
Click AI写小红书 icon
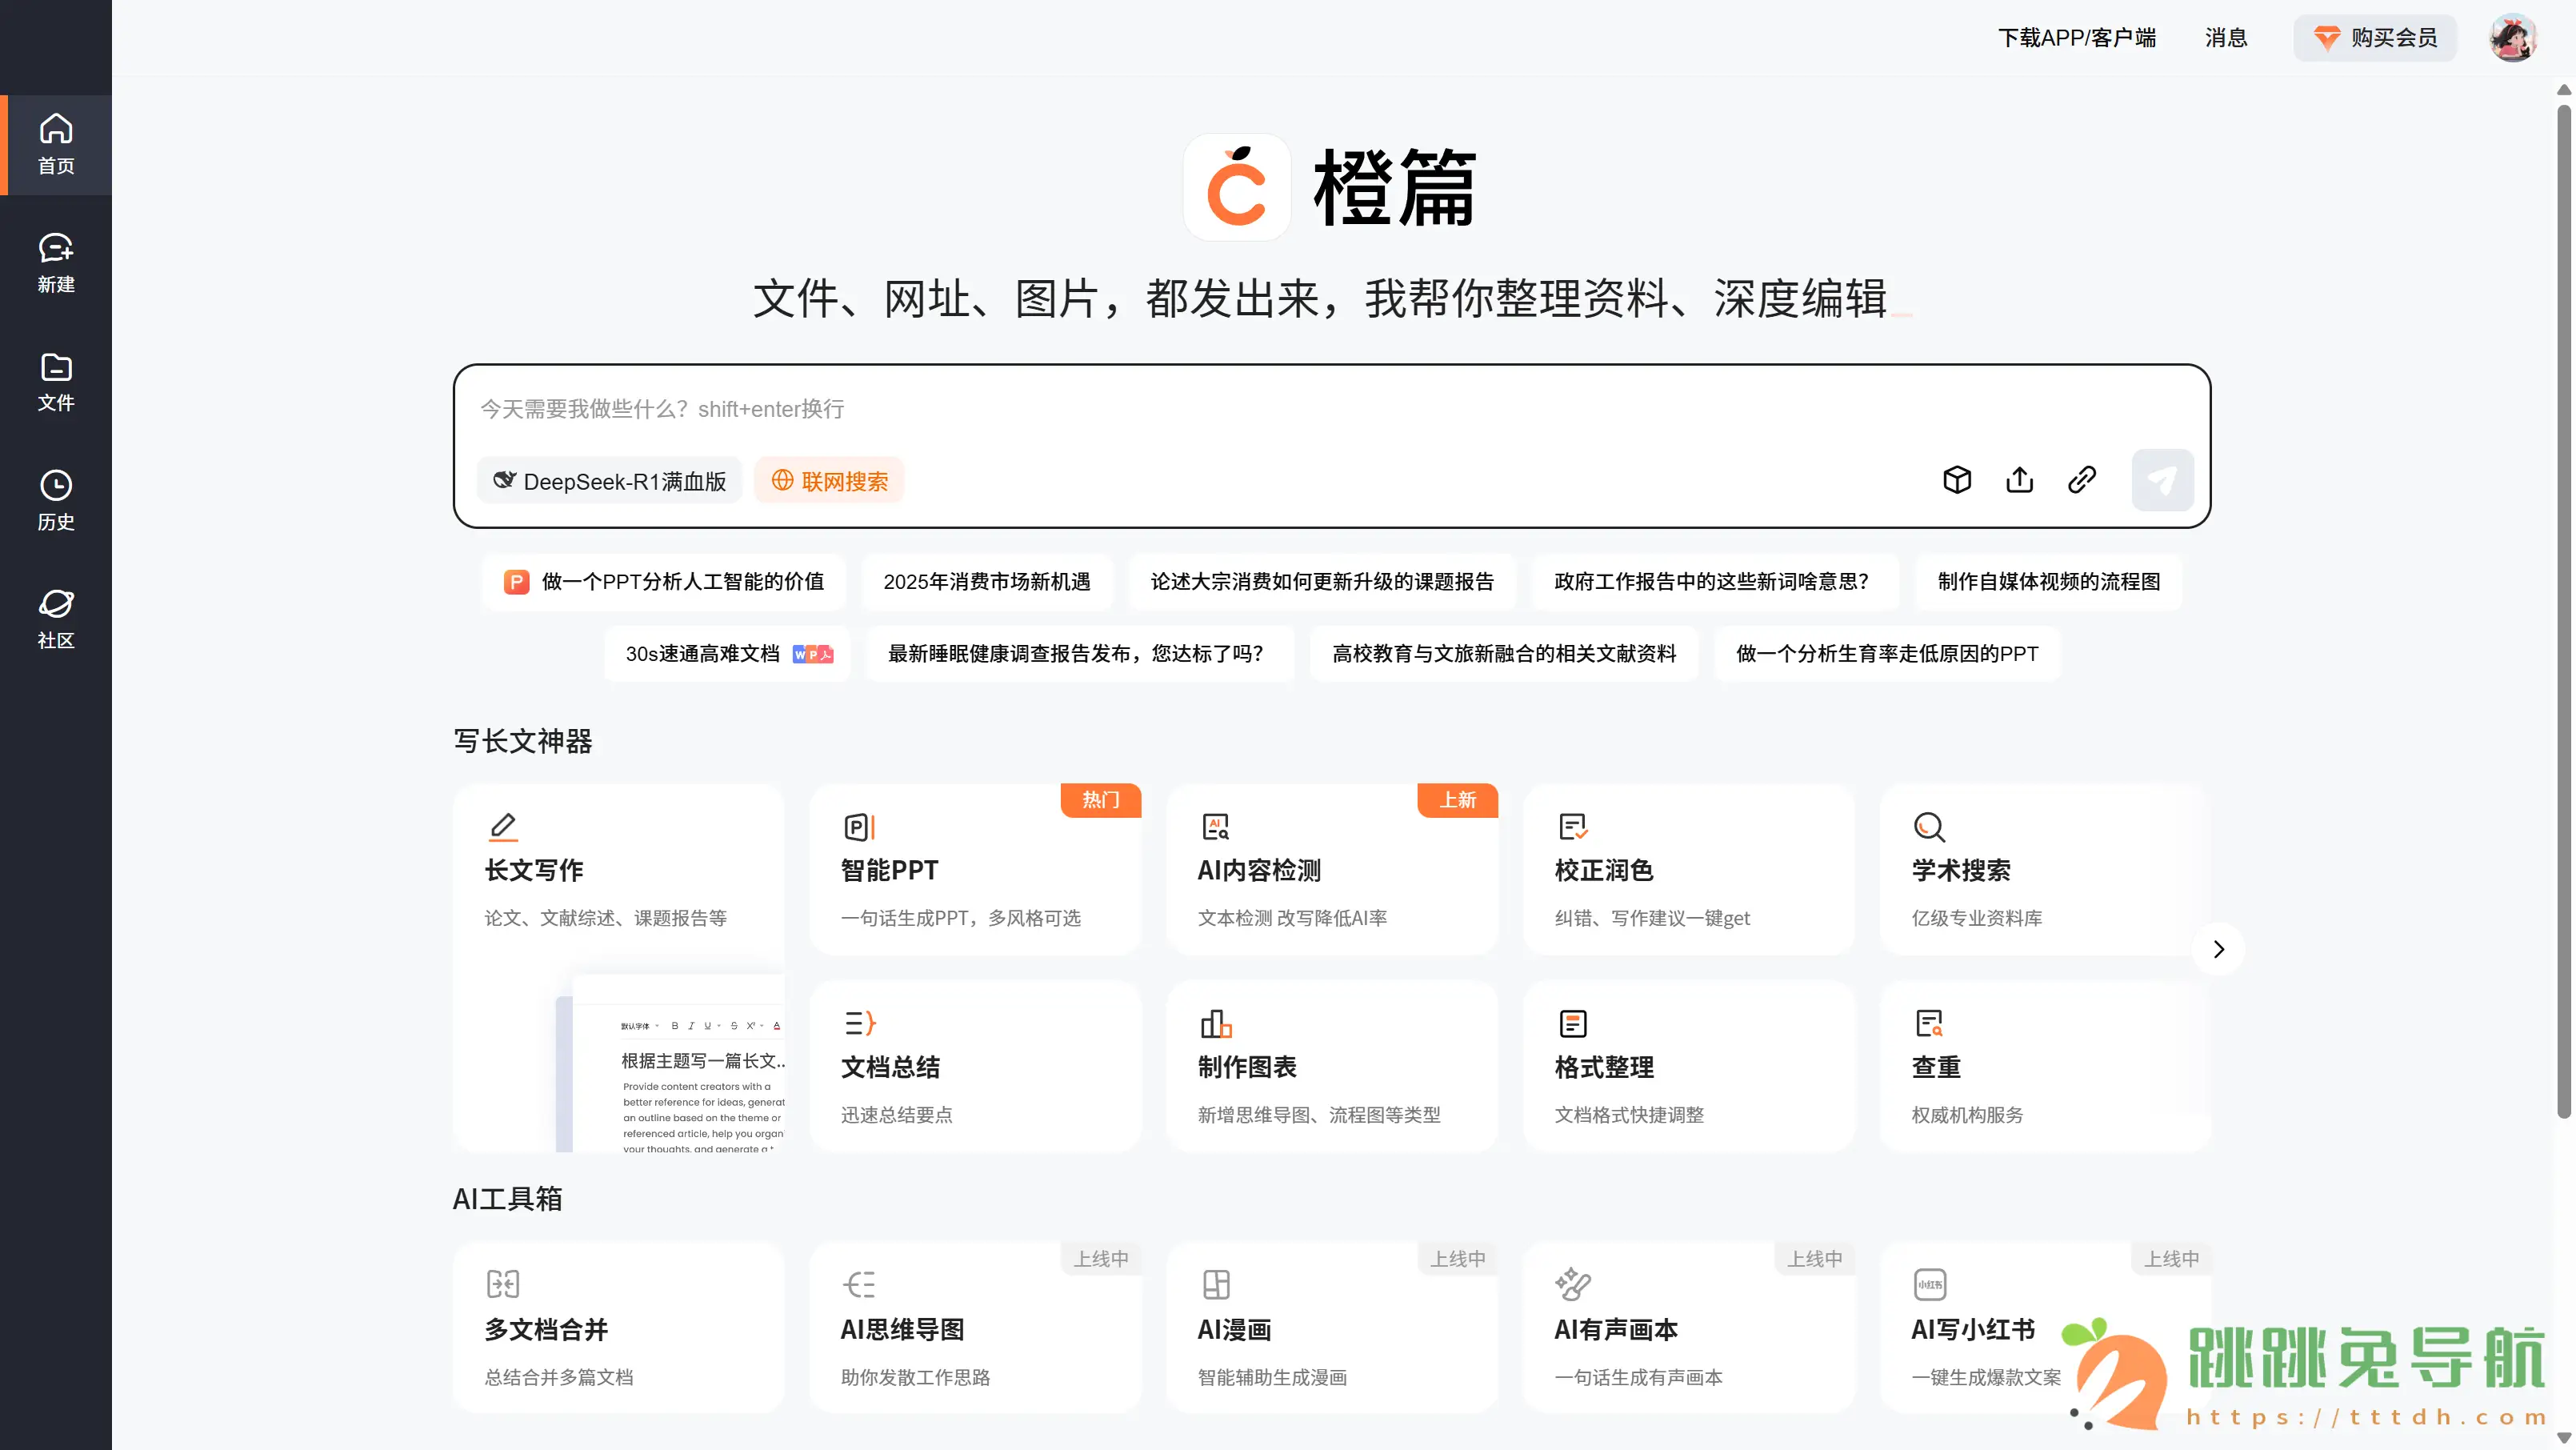tap(1929, 1284)
